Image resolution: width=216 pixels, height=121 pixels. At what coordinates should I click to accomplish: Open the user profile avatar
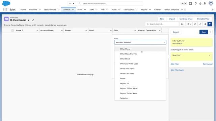(x=211, y=3)
